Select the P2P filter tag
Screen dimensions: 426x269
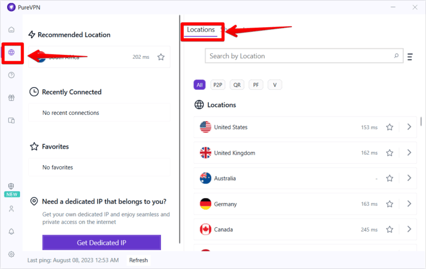(x=217, y=85)
